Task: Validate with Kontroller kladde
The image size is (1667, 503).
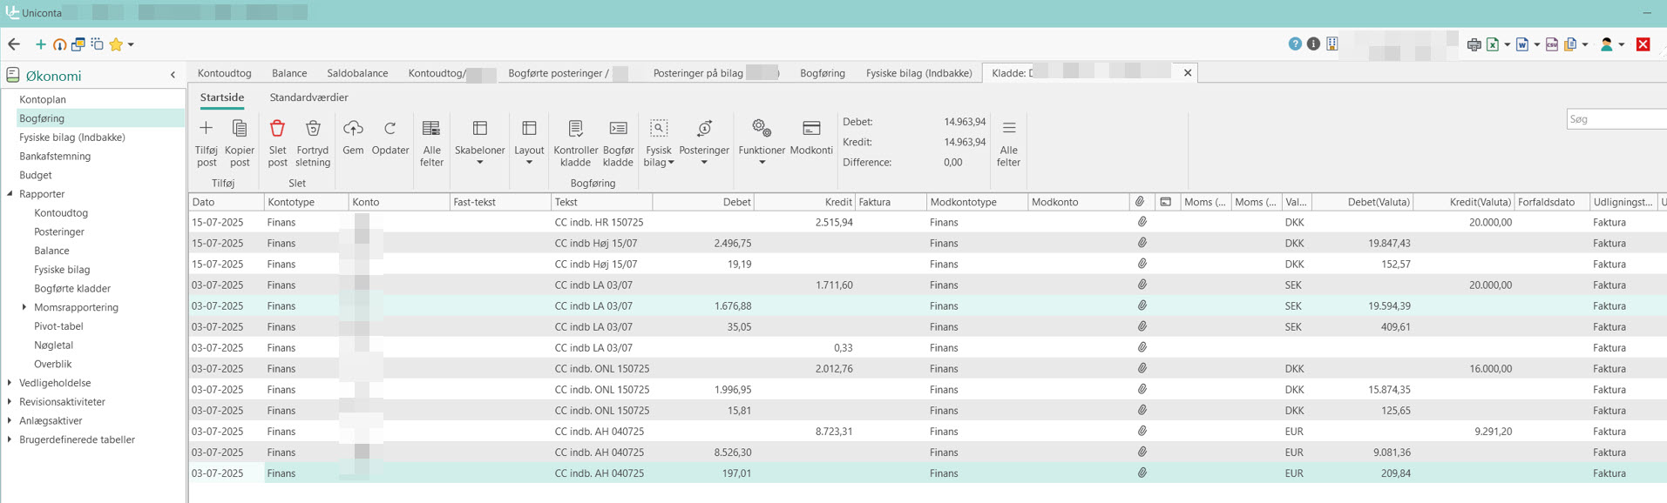Action: pyautogui.click(x=575, y=144)
